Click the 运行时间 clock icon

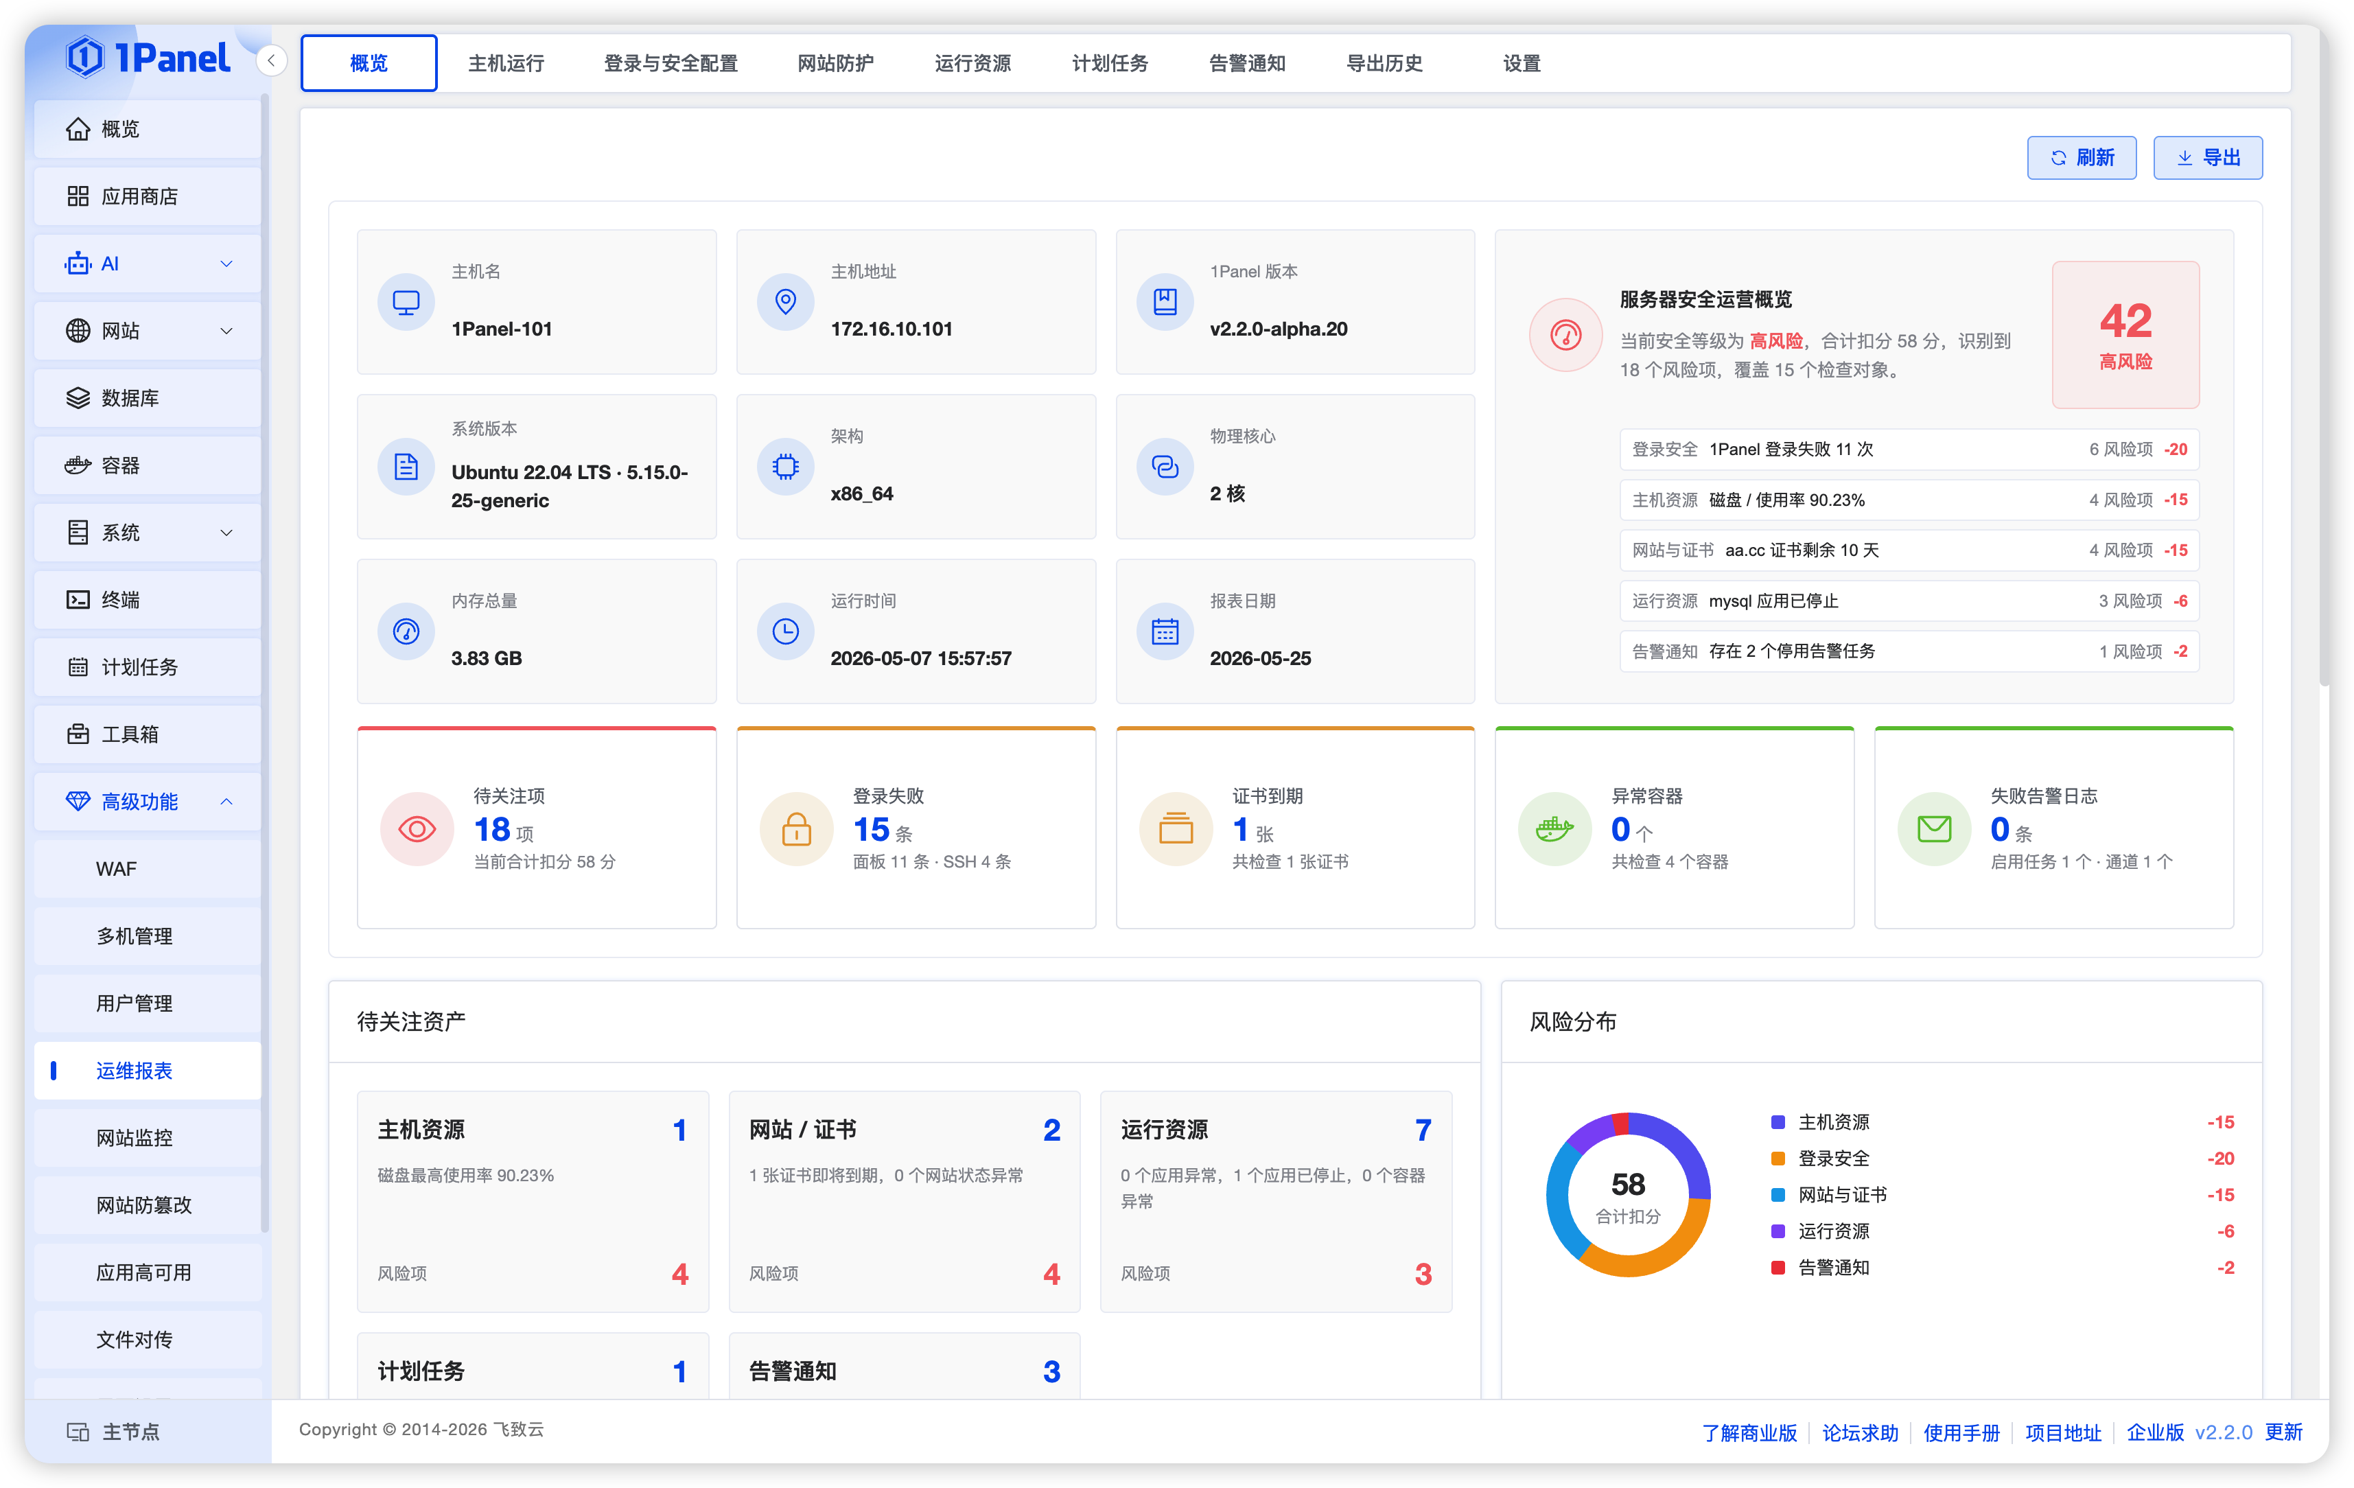tap(785, 631)
